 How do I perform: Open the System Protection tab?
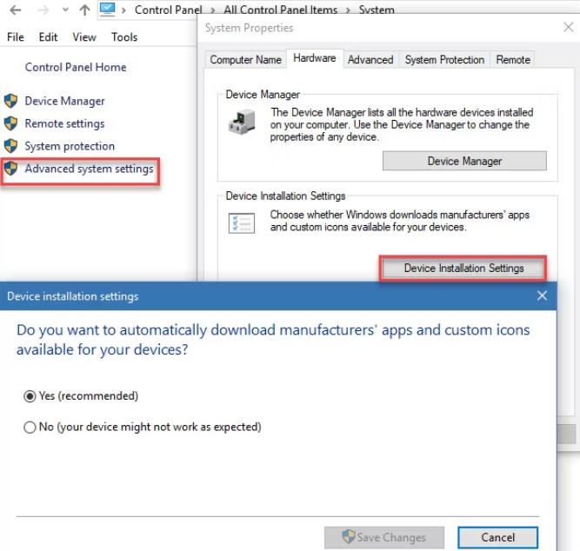pos(444,60)
